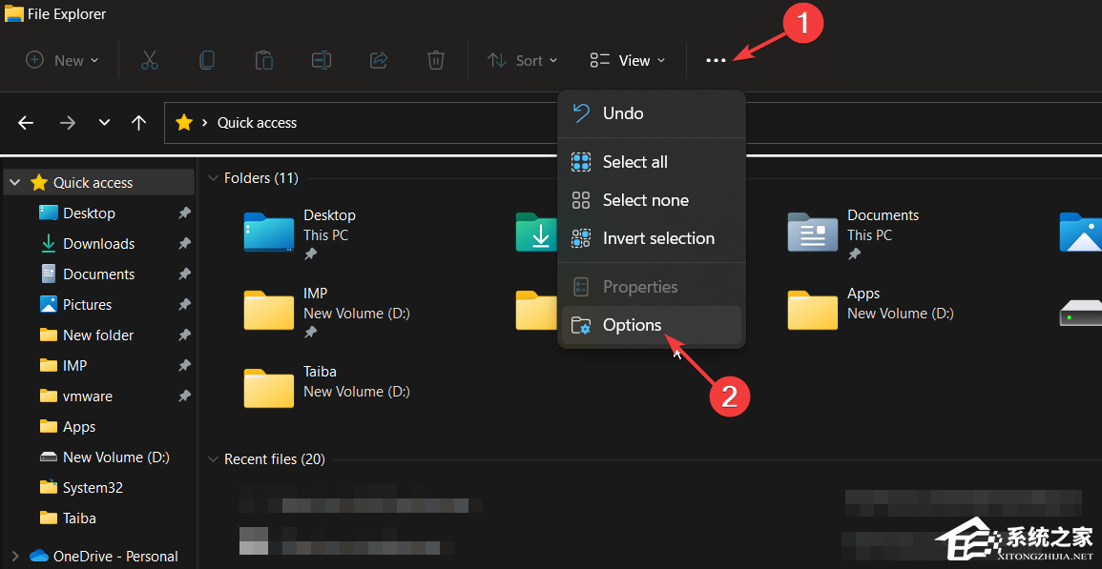This screenshot has height=569, width=1102.
Task: Open the Sort dropdown menu
Action: pyautogui.click(x=522, y=60)
